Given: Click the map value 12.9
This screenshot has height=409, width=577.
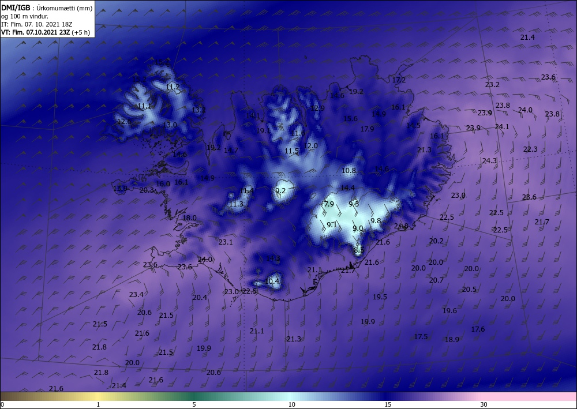Looking at the screenshot, I should [x=317, y=108].
